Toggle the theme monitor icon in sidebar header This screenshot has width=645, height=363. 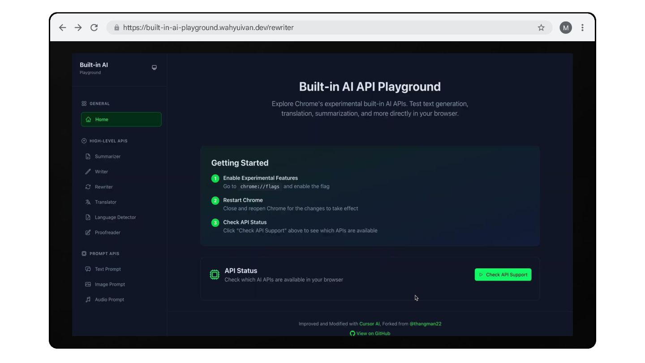(154, 68)
